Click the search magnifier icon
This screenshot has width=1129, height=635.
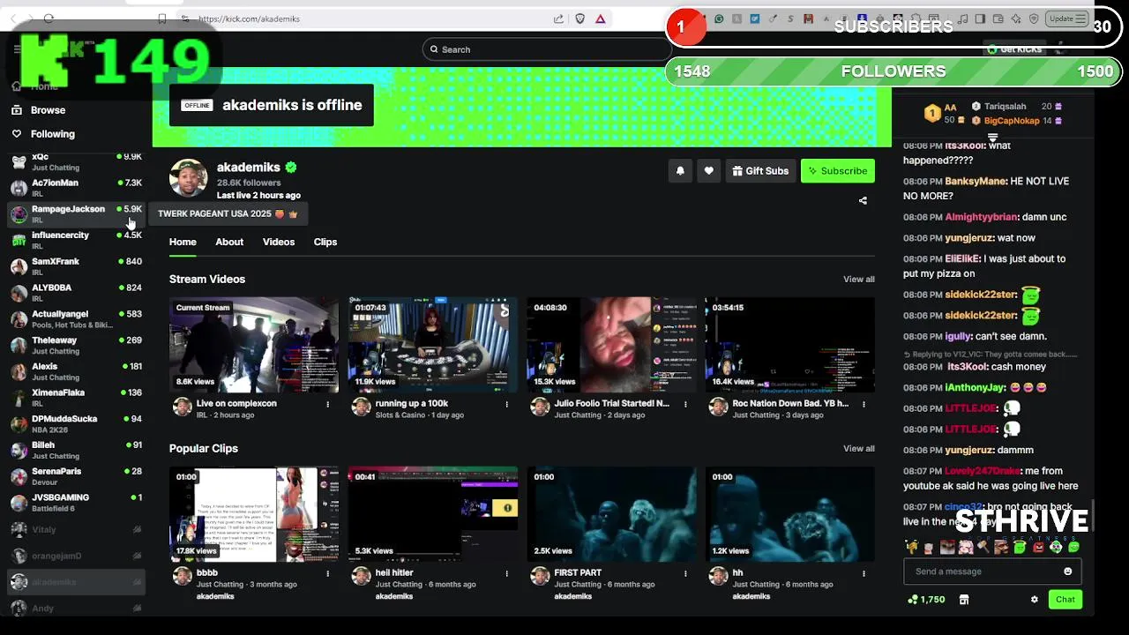coord(434,49)
